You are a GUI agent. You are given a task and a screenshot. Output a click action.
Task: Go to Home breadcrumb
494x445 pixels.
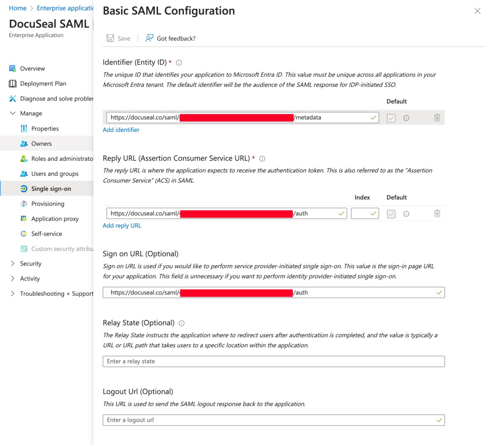tap(18, 8)
